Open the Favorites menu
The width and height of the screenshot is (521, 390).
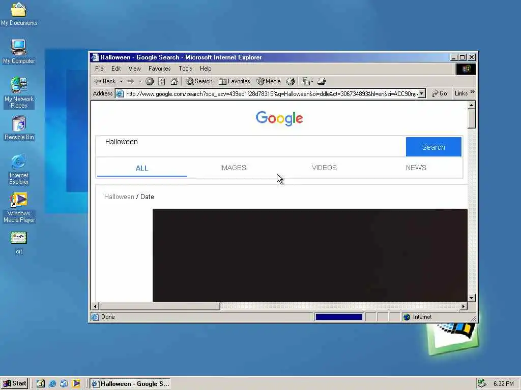(159, 69)
